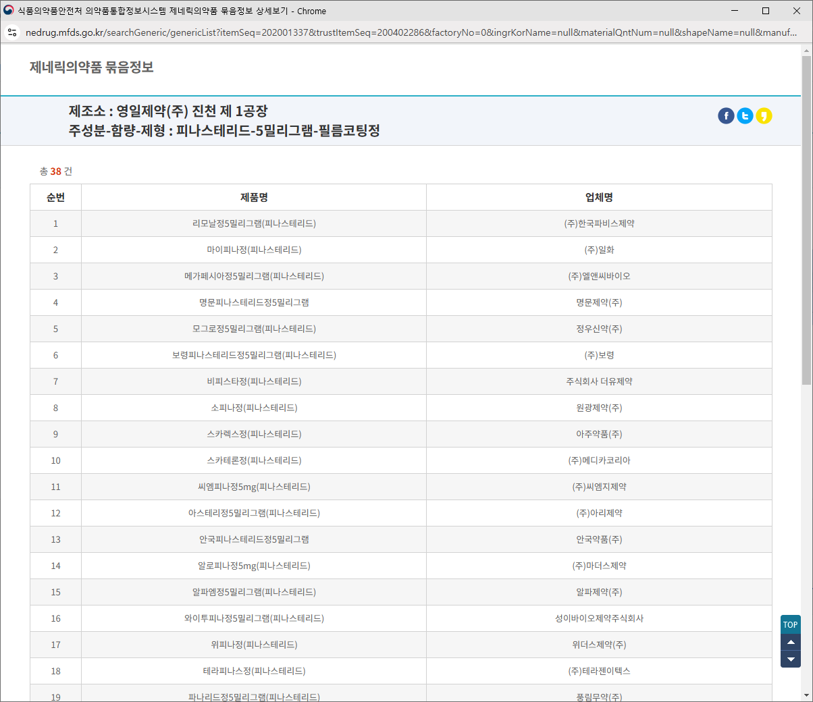Click the scrollbar up arrow
The height and width of the screenshot is (702, 813).
coord(807,51)
